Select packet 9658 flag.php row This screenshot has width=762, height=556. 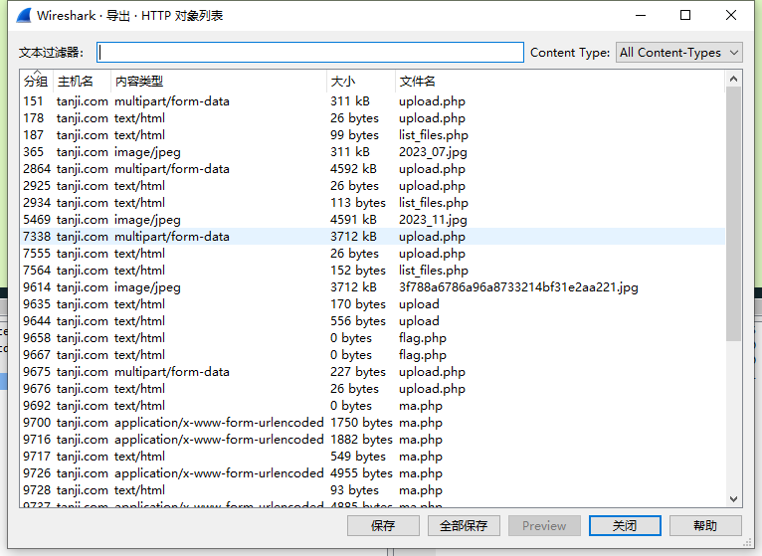(373, 338)
